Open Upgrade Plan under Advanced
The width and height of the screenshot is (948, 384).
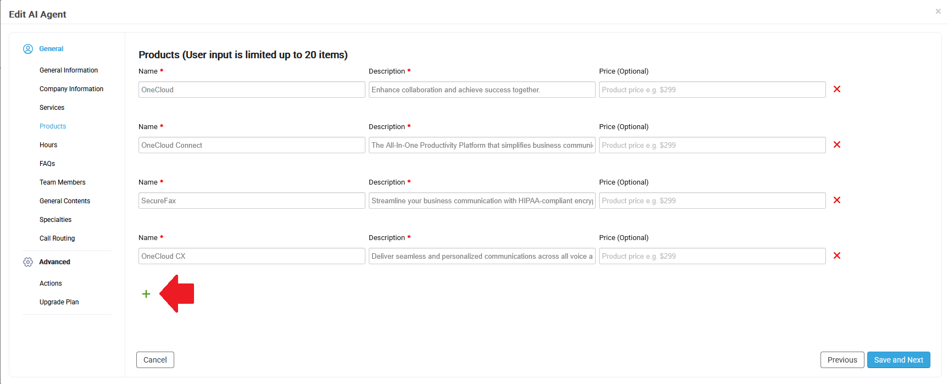pos(59,302)
